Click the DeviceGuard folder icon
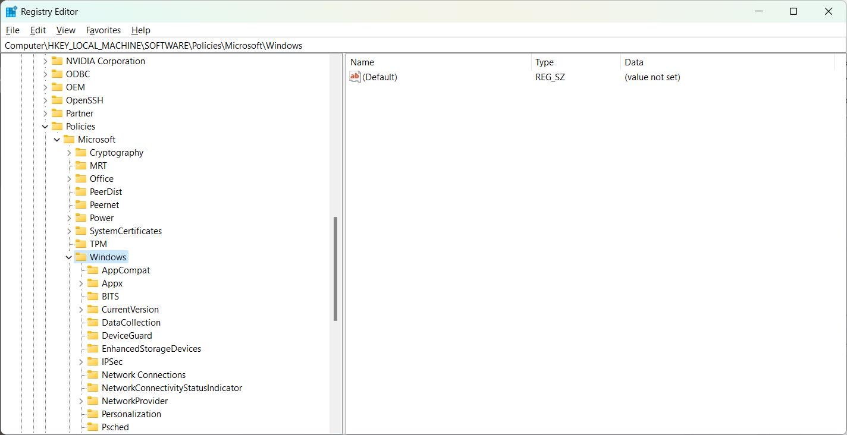 click(x=93, y=335)
